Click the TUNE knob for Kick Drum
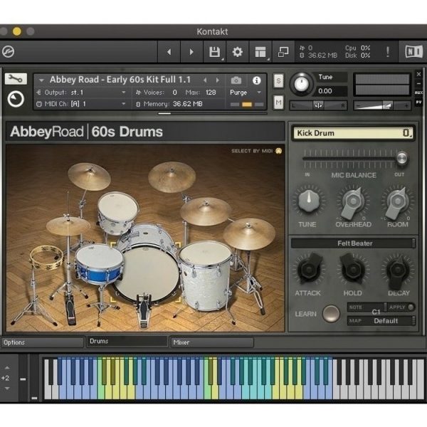The image size is (427, 427). click(x=309, y=201)
